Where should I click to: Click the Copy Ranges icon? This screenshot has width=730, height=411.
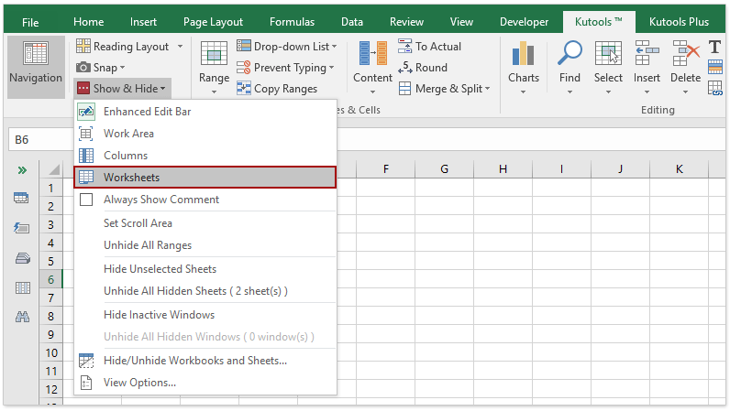click(244, 88)
